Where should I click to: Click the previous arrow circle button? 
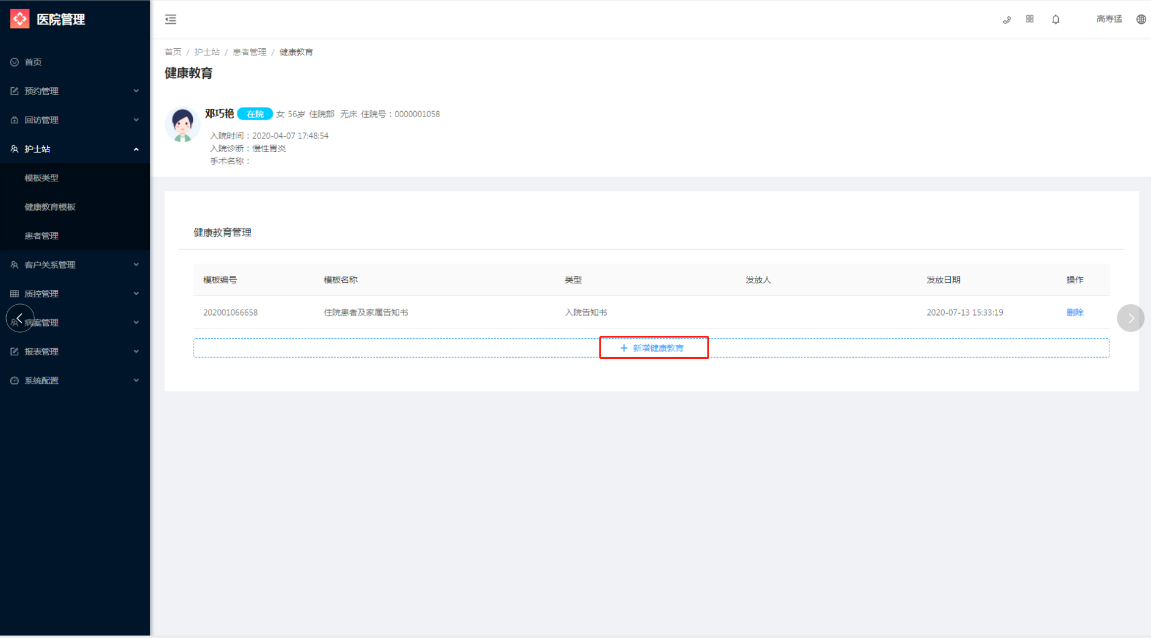[x=20, y=318]
